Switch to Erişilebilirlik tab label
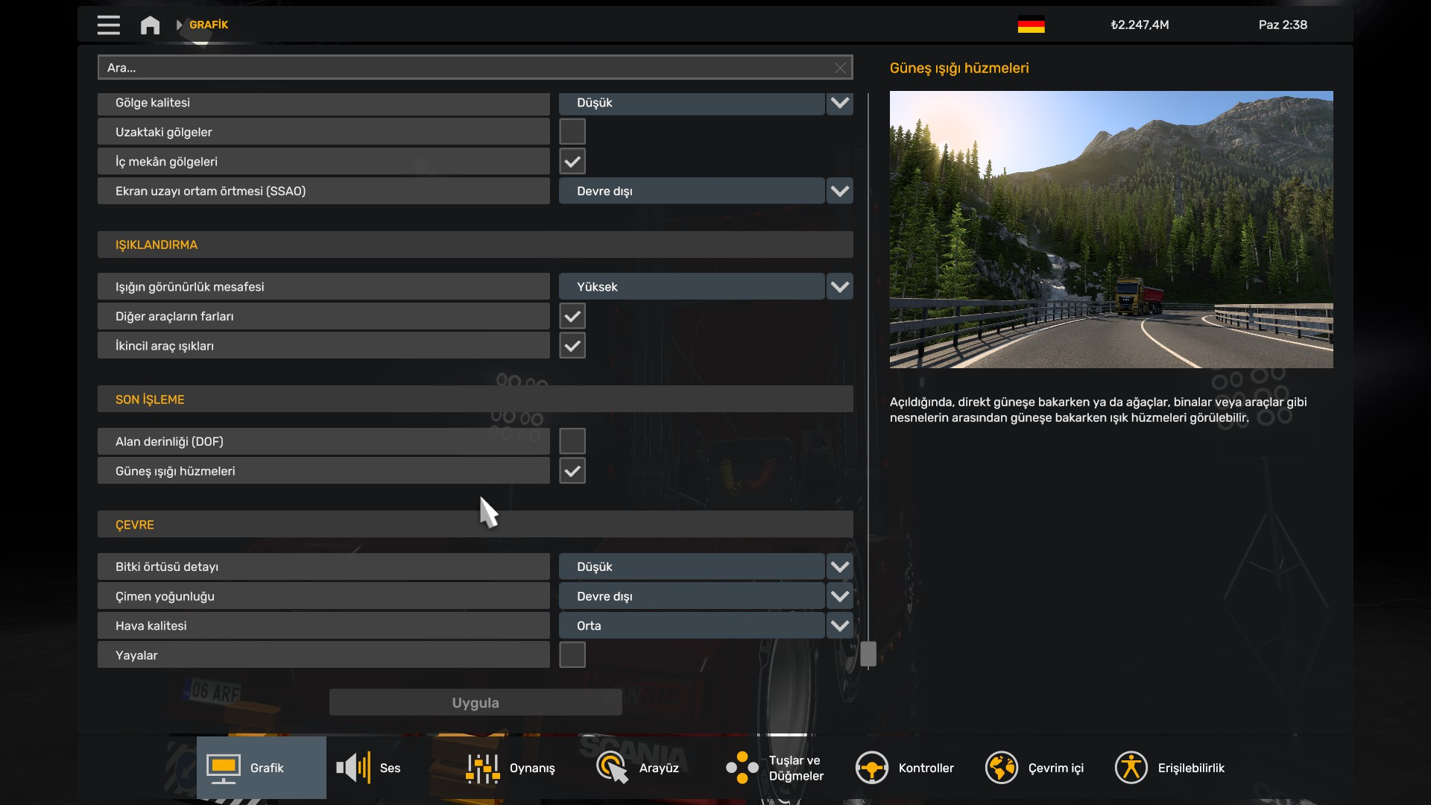The height and width of the screenshot is (805, 1431). (x=1191, y=768)
